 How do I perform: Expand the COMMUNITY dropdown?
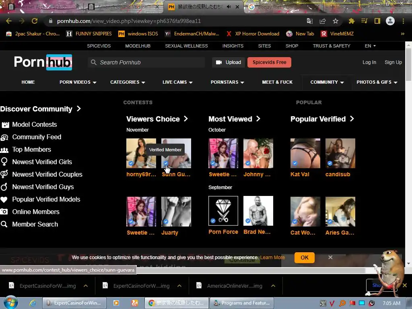click(327, 82)
